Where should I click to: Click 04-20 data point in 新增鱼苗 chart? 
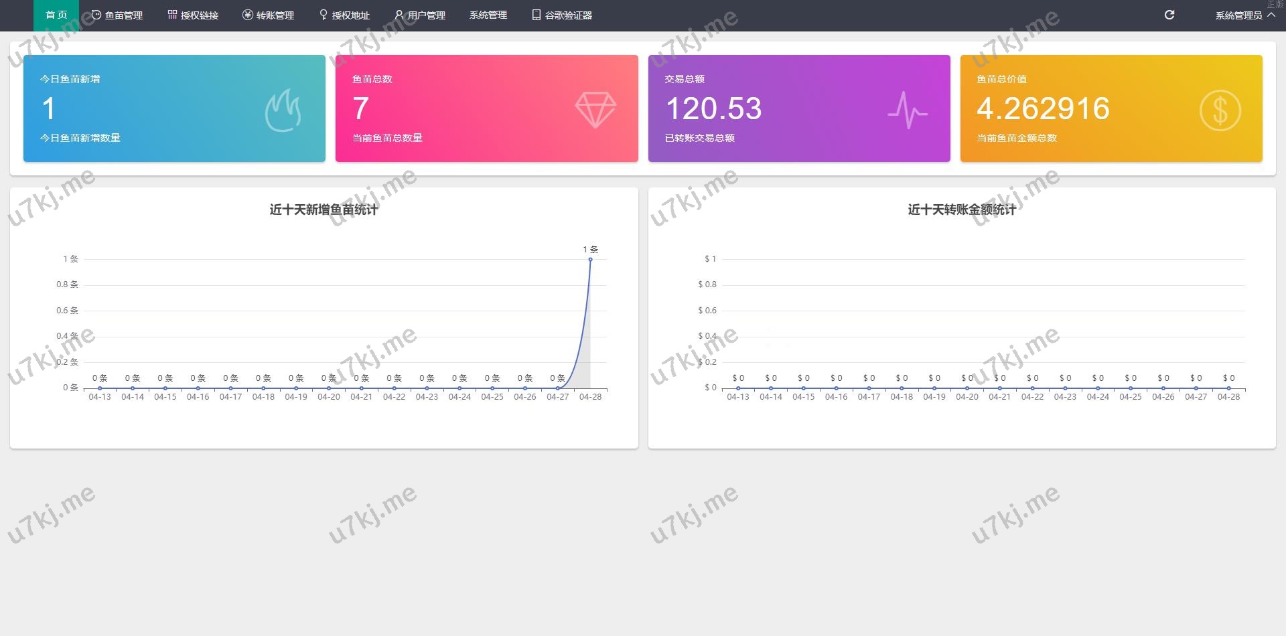[329, 388]
